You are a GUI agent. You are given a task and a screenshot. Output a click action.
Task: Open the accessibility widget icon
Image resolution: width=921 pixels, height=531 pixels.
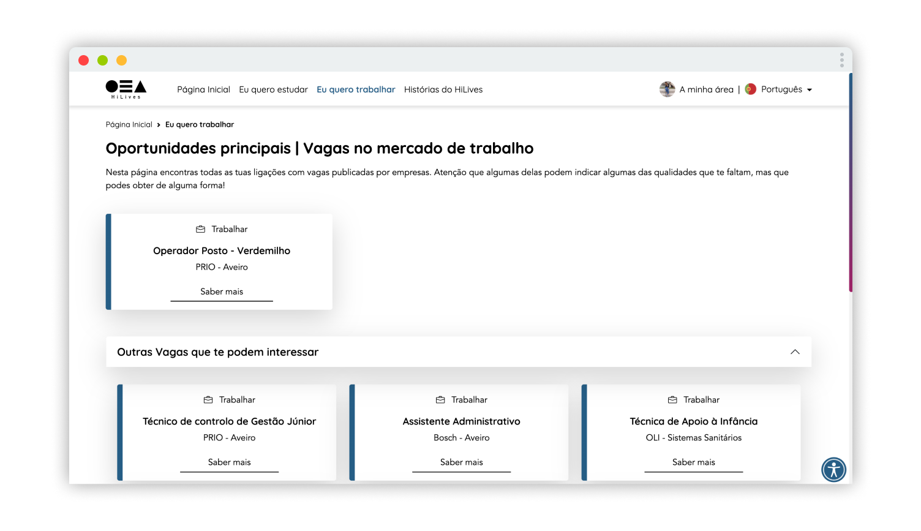pos(833,470)
